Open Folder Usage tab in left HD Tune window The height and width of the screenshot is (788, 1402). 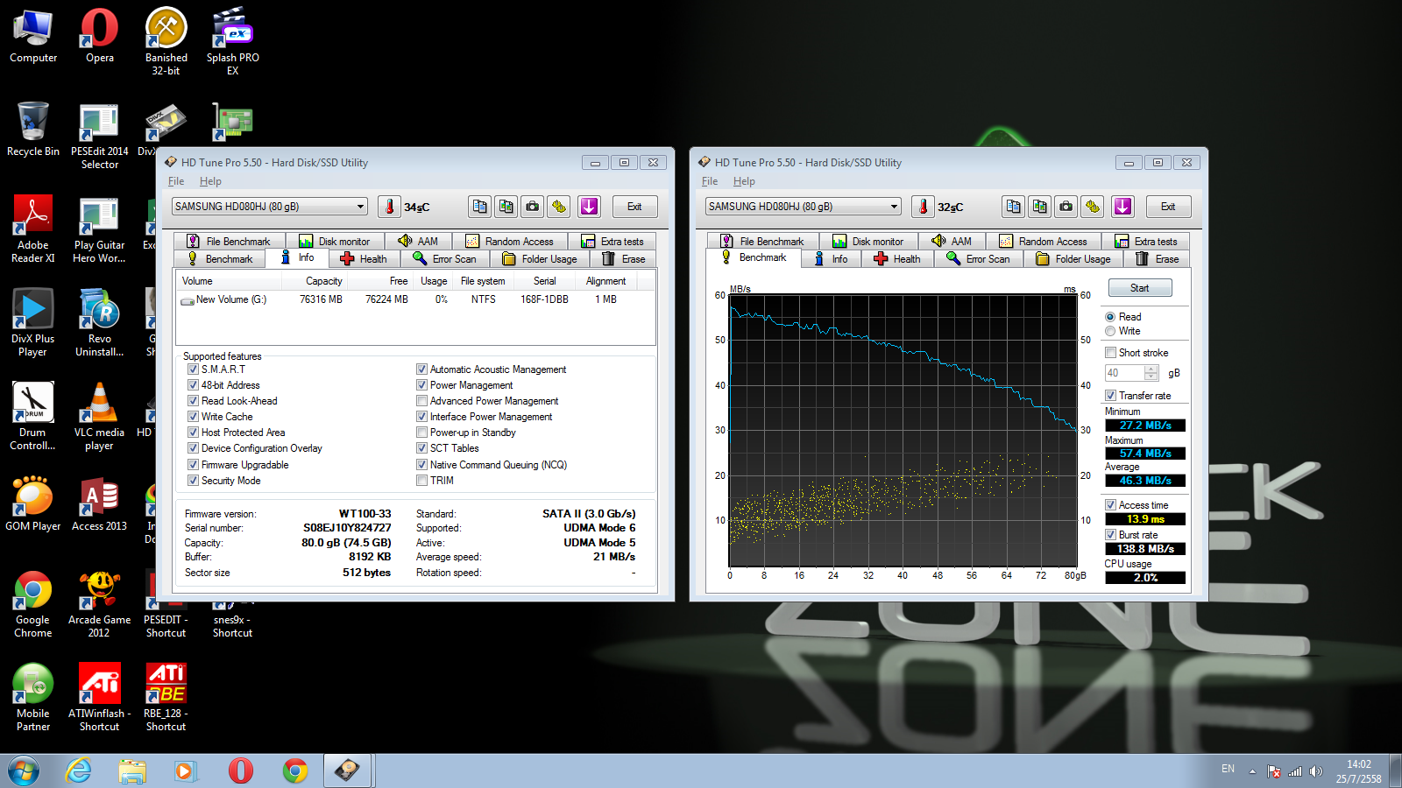(540, 259)
